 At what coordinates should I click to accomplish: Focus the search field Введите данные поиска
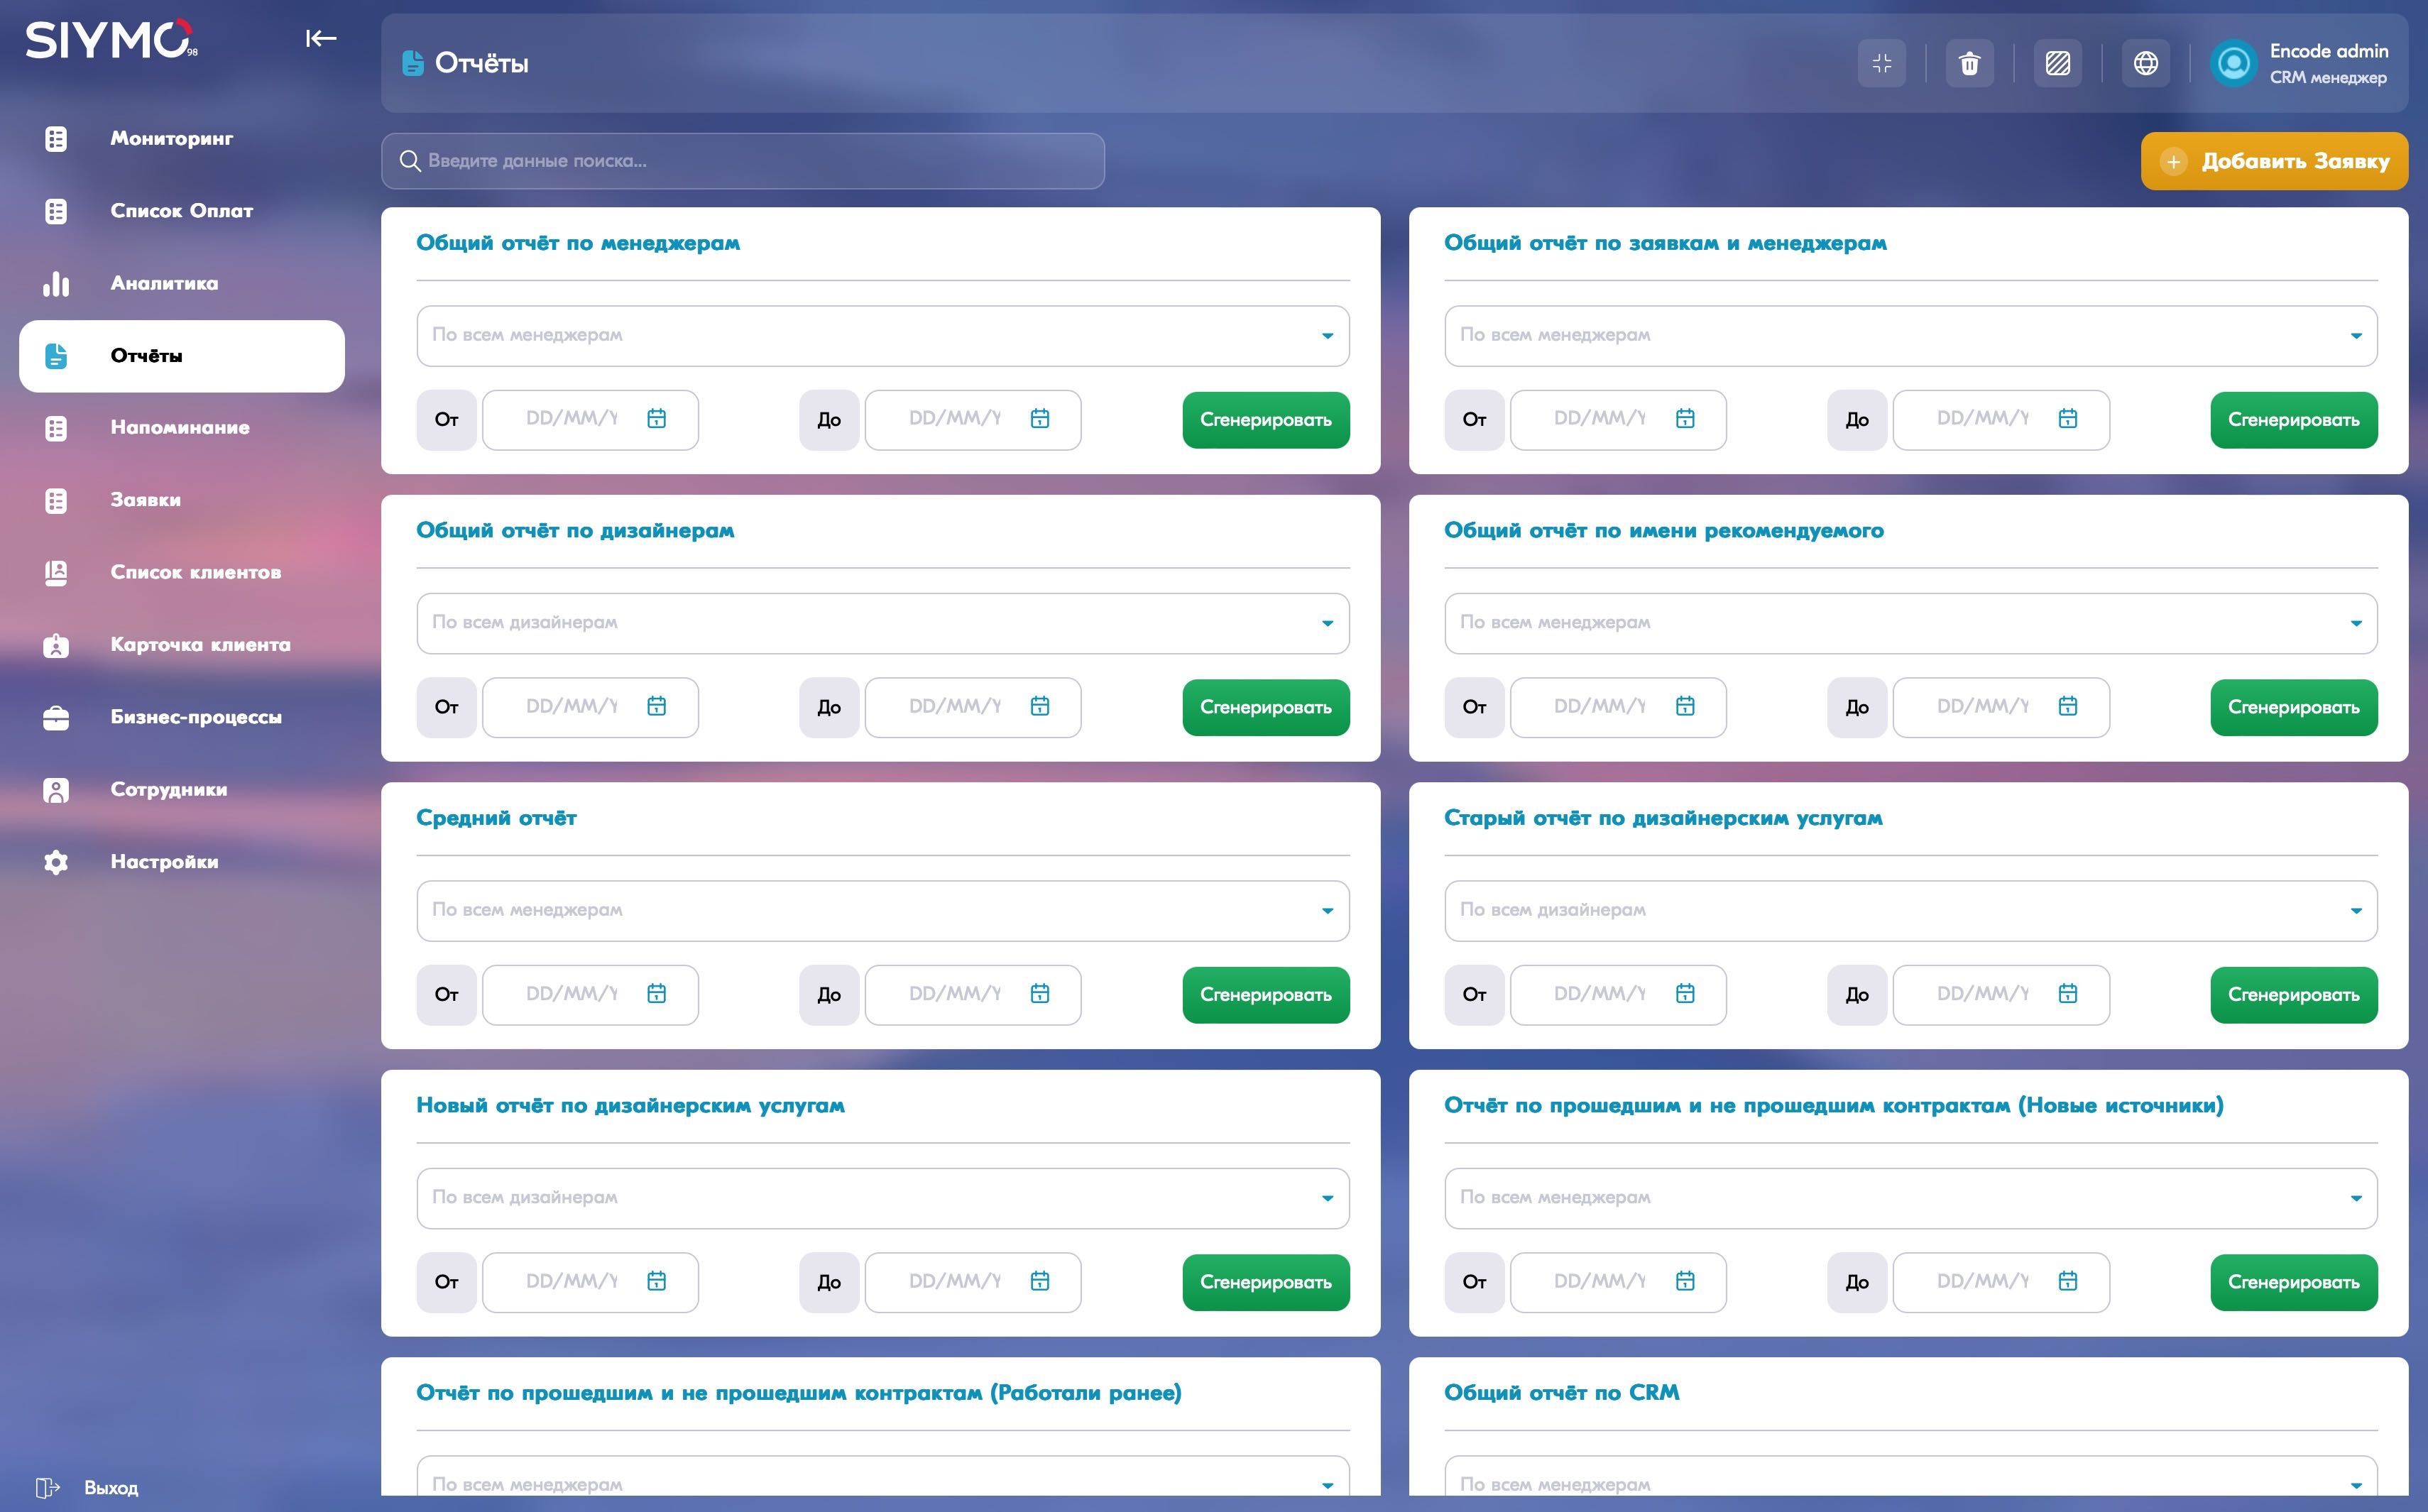pyautogui.click(x=743, y=161)
